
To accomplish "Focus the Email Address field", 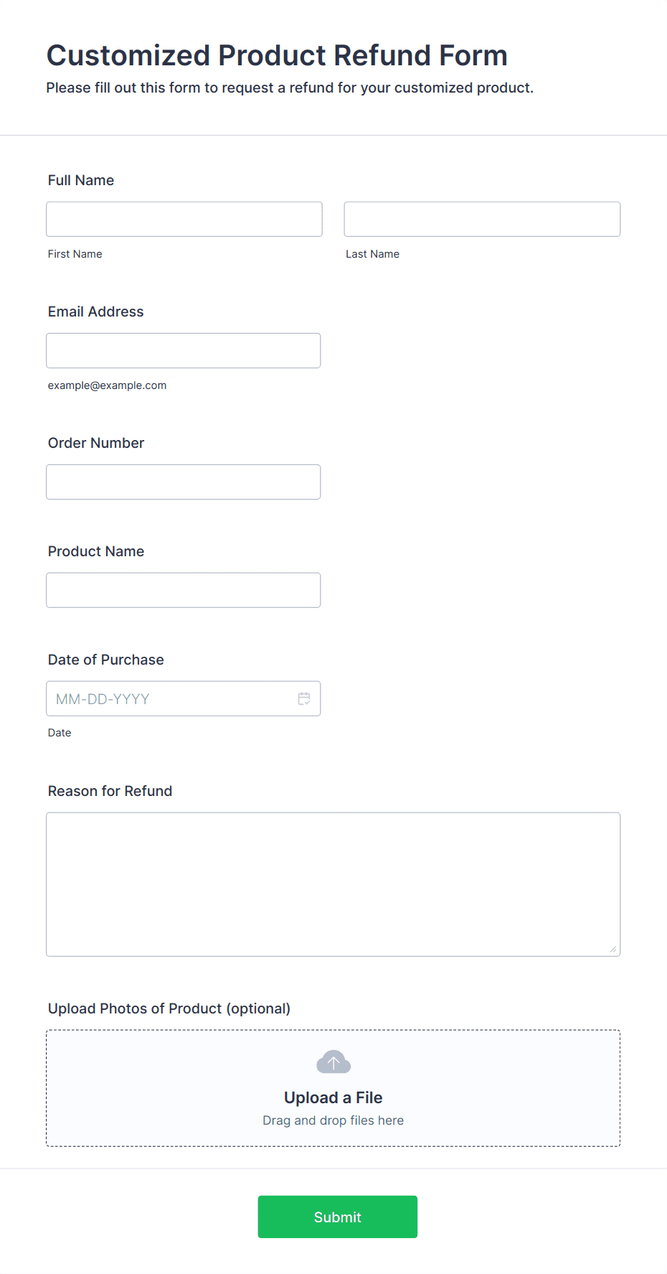I will tap(184, 350).
